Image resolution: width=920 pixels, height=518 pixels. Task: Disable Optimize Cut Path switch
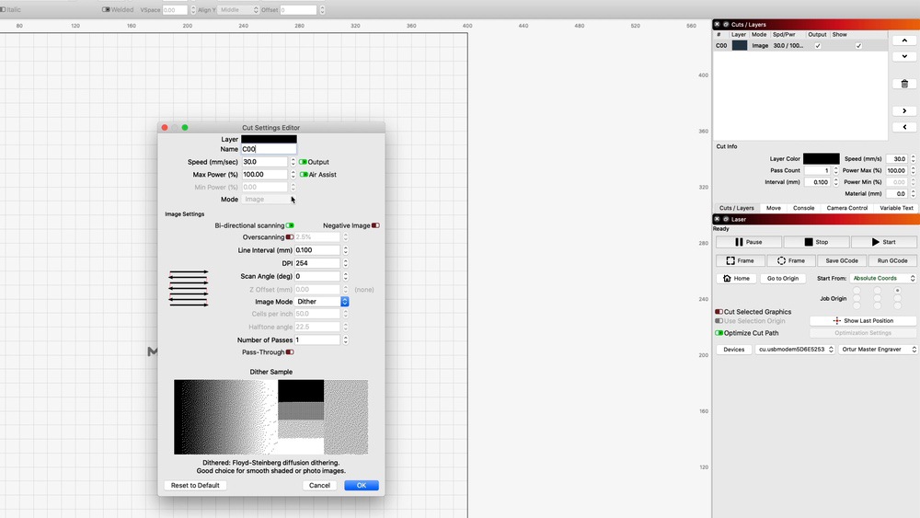(x=719, y=333)
